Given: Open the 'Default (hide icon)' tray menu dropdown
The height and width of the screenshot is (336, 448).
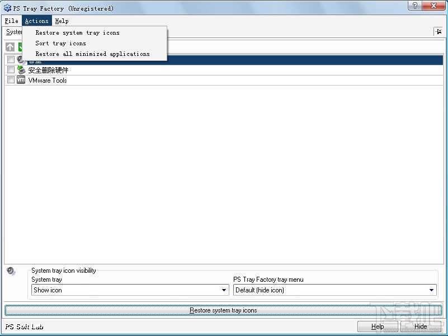Looking at the screenshot, I should click(335, 290).
